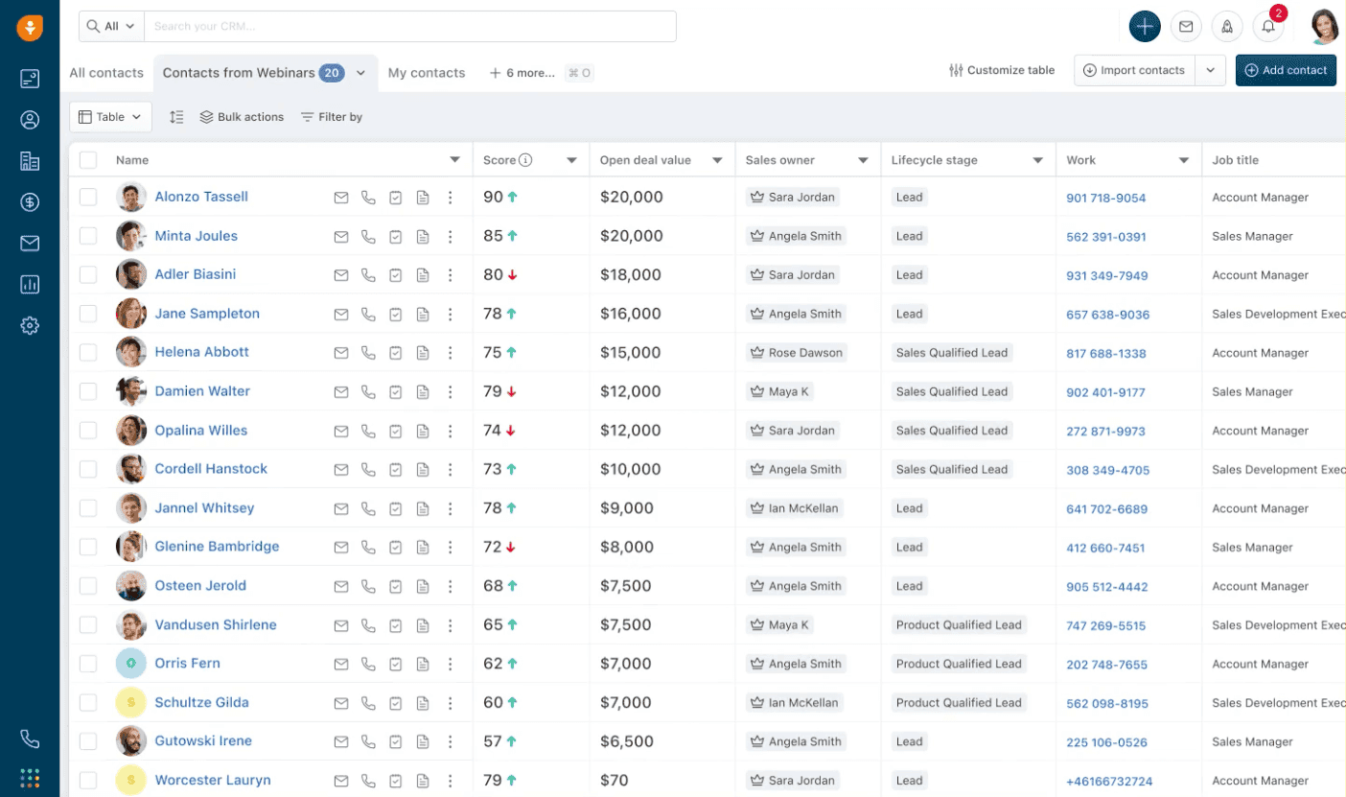Open the dashboard icon in sidebar

coord(30,79)
